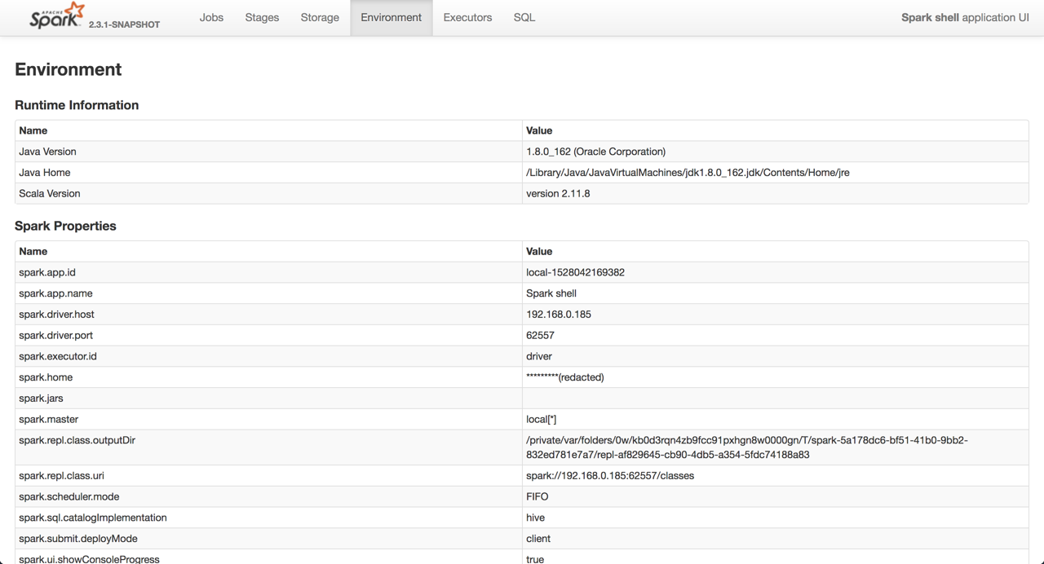
Task: View the SQL tab
Action: click(x=524, y=17)
